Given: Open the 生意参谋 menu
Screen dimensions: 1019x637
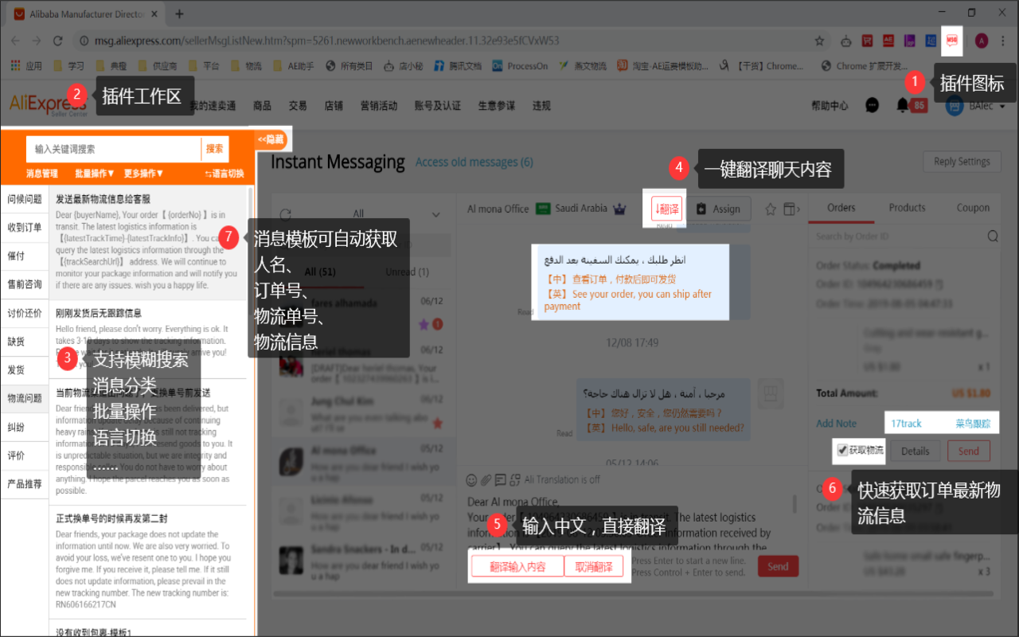Looking at the screenshot, I should pyautogui.click(x=497, y=105).
